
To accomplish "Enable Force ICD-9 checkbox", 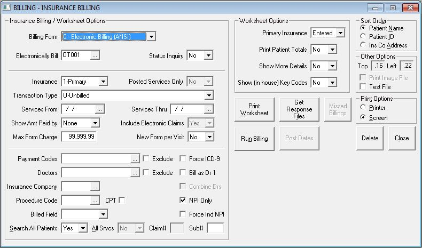I will point(183,158).
